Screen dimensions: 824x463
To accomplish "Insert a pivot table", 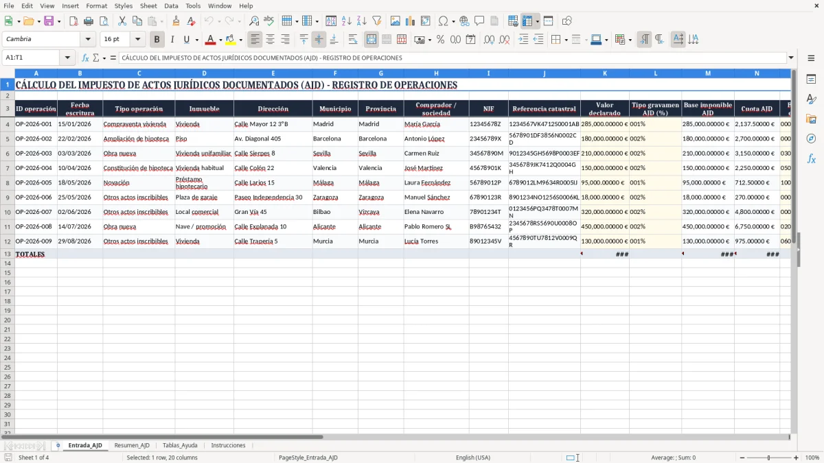I will [x=426, y=21].
